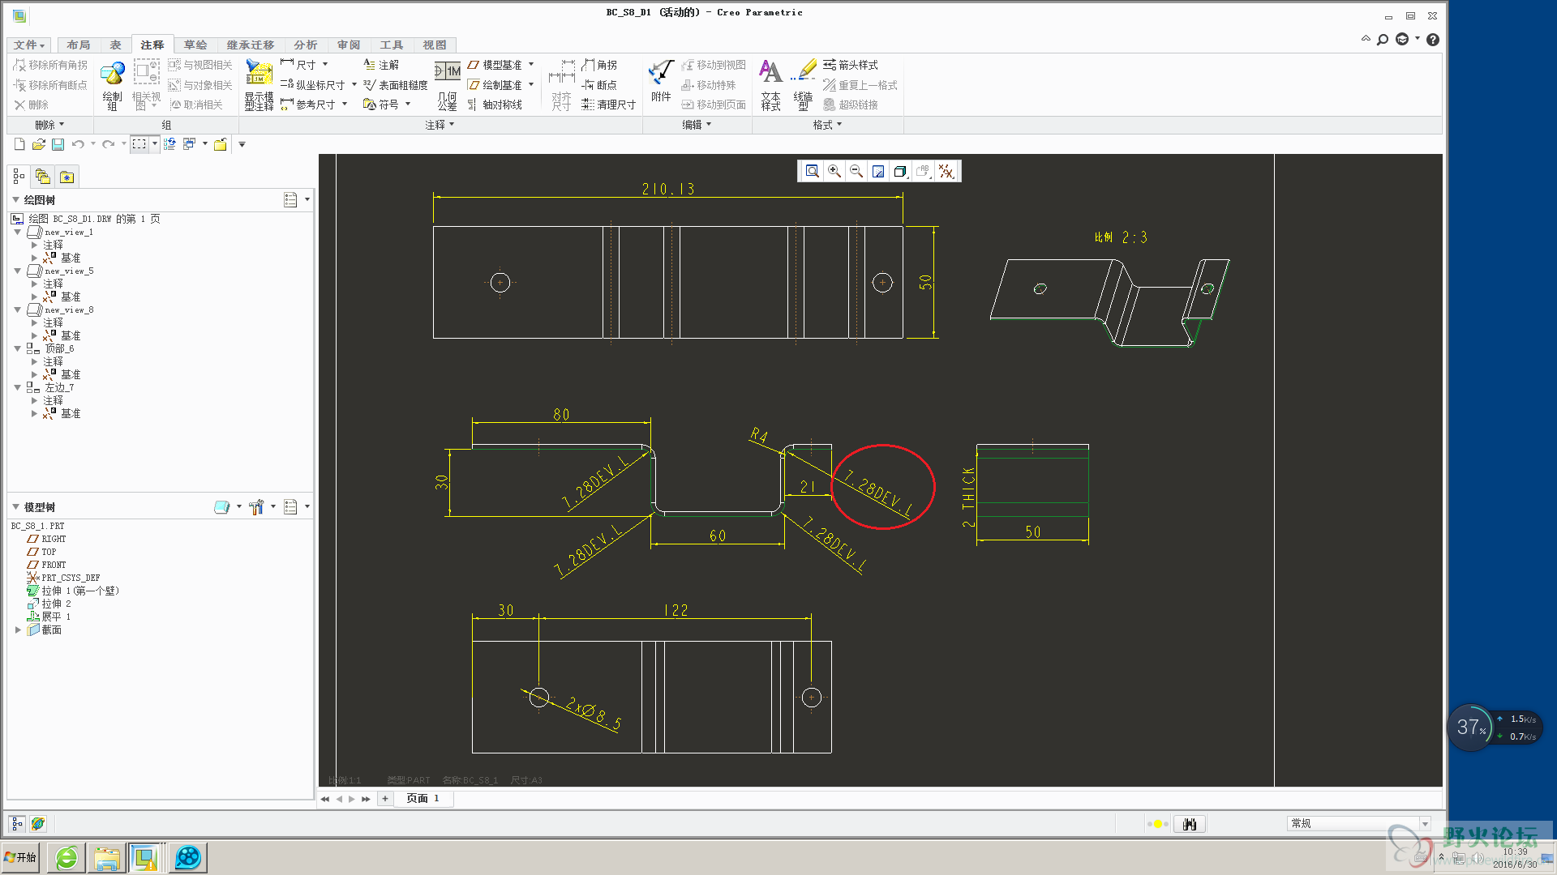
Task: Open the 文本样式 (text style) tool
Action: 770,85
